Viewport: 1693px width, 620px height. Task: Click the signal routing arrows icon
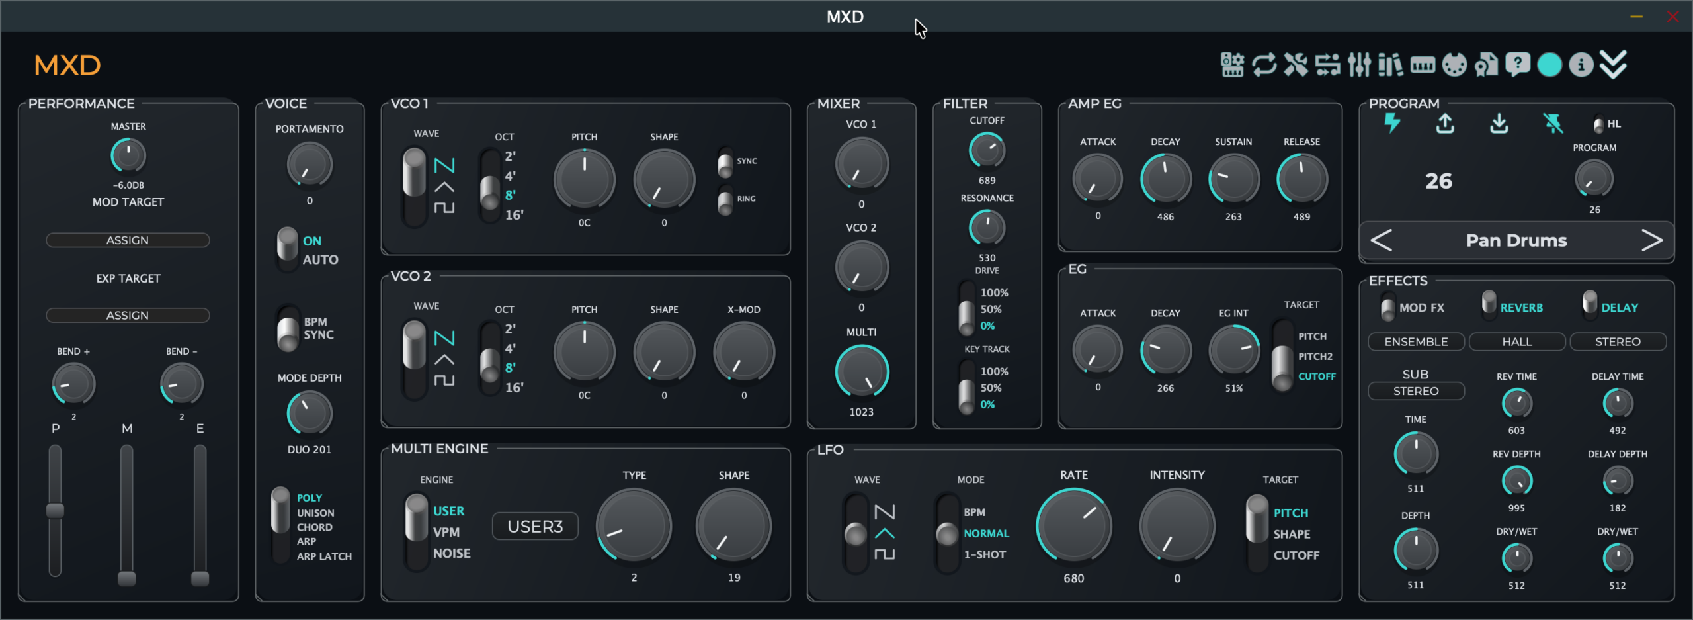[x=1327, y=65]
